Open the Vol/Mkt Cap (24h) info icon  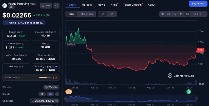(x=26, y=55)
